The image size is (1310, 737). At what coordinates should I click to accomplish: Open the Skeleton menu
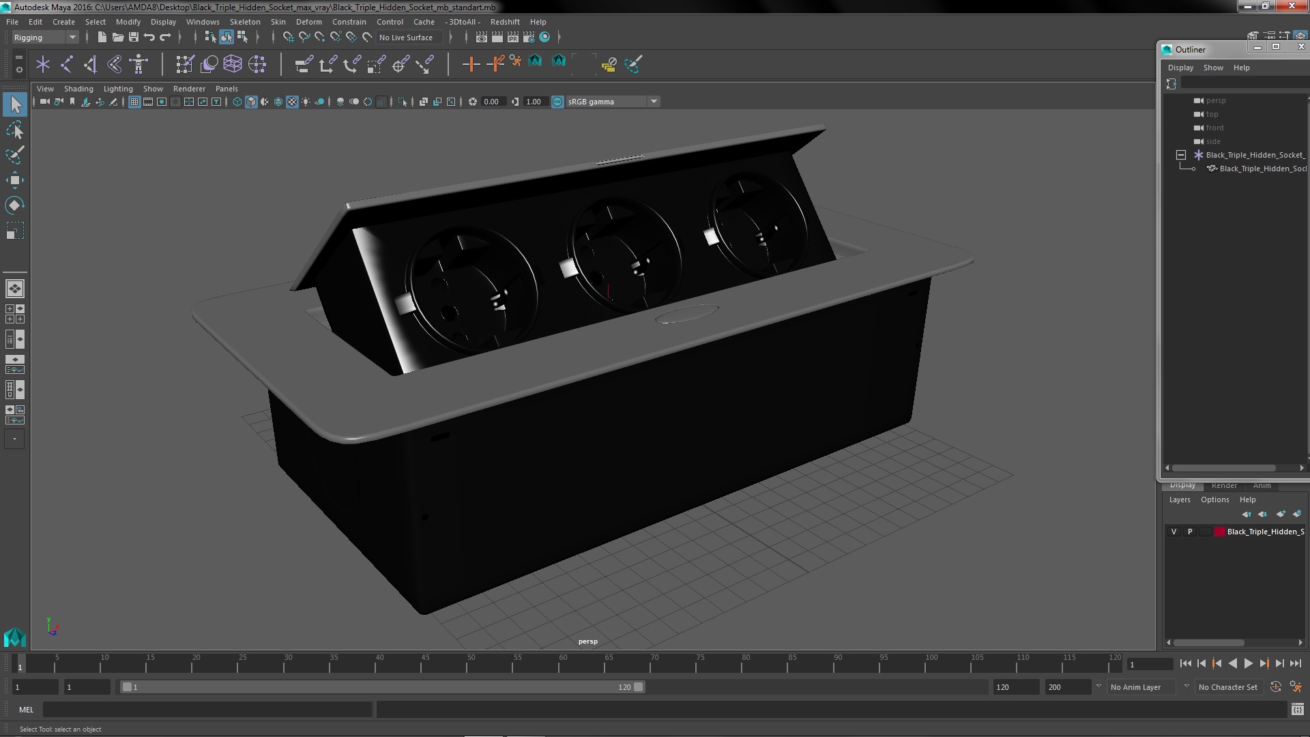(x=244, y=22)
